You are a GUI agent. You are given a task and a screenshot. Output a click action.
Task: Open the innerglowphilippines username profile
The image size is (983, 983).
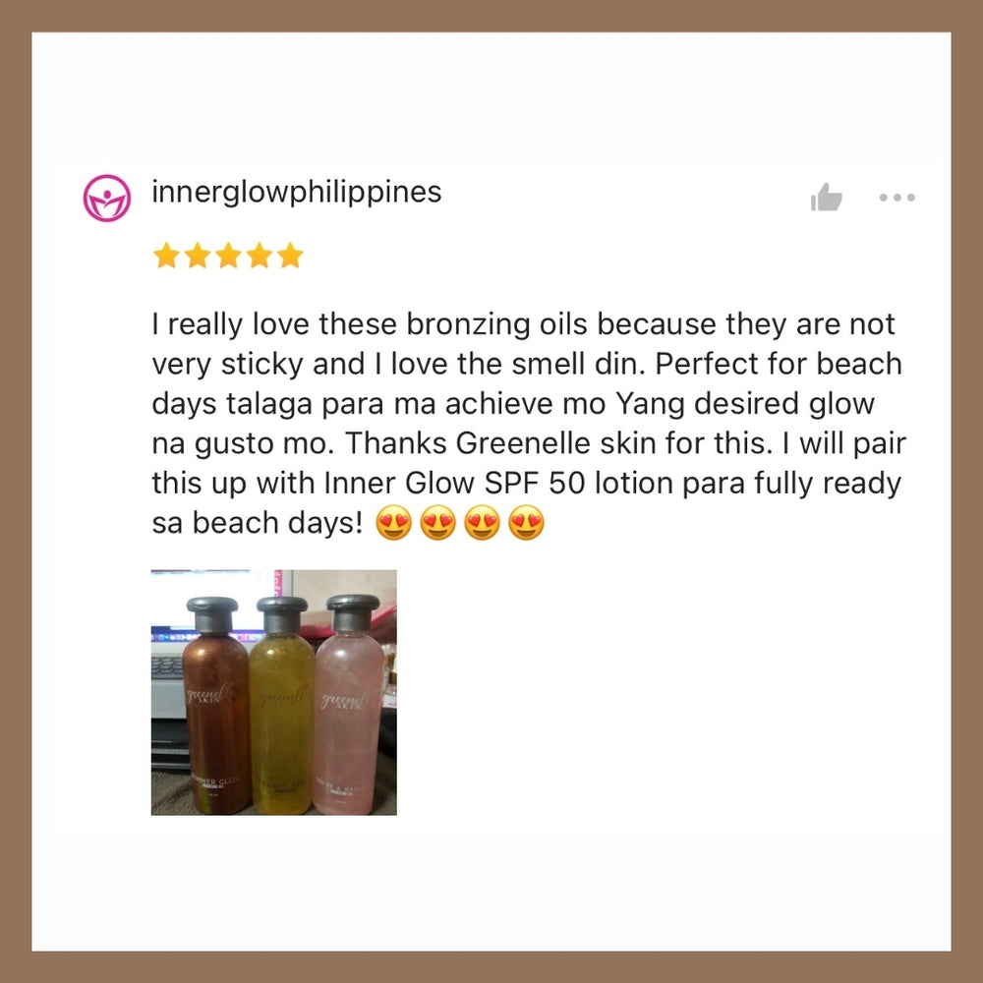[x=297, y=192]
